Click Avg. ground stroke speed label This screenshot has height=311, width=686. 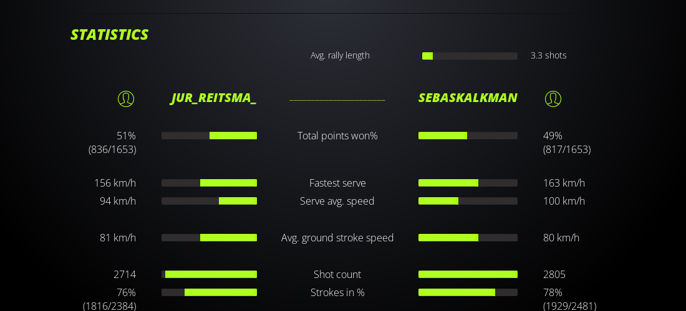click(337, 238)
